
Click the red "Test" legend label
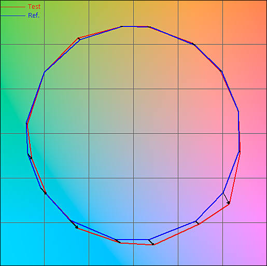[x=34, y=7]
